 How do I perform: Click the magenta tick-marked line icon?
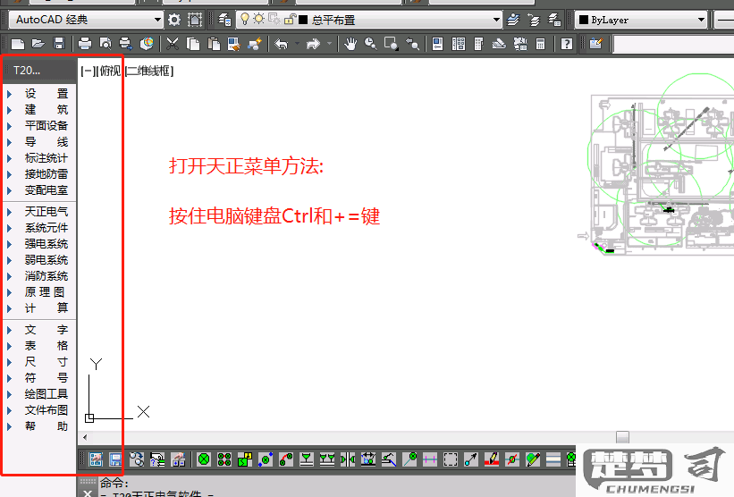point(430,459)
